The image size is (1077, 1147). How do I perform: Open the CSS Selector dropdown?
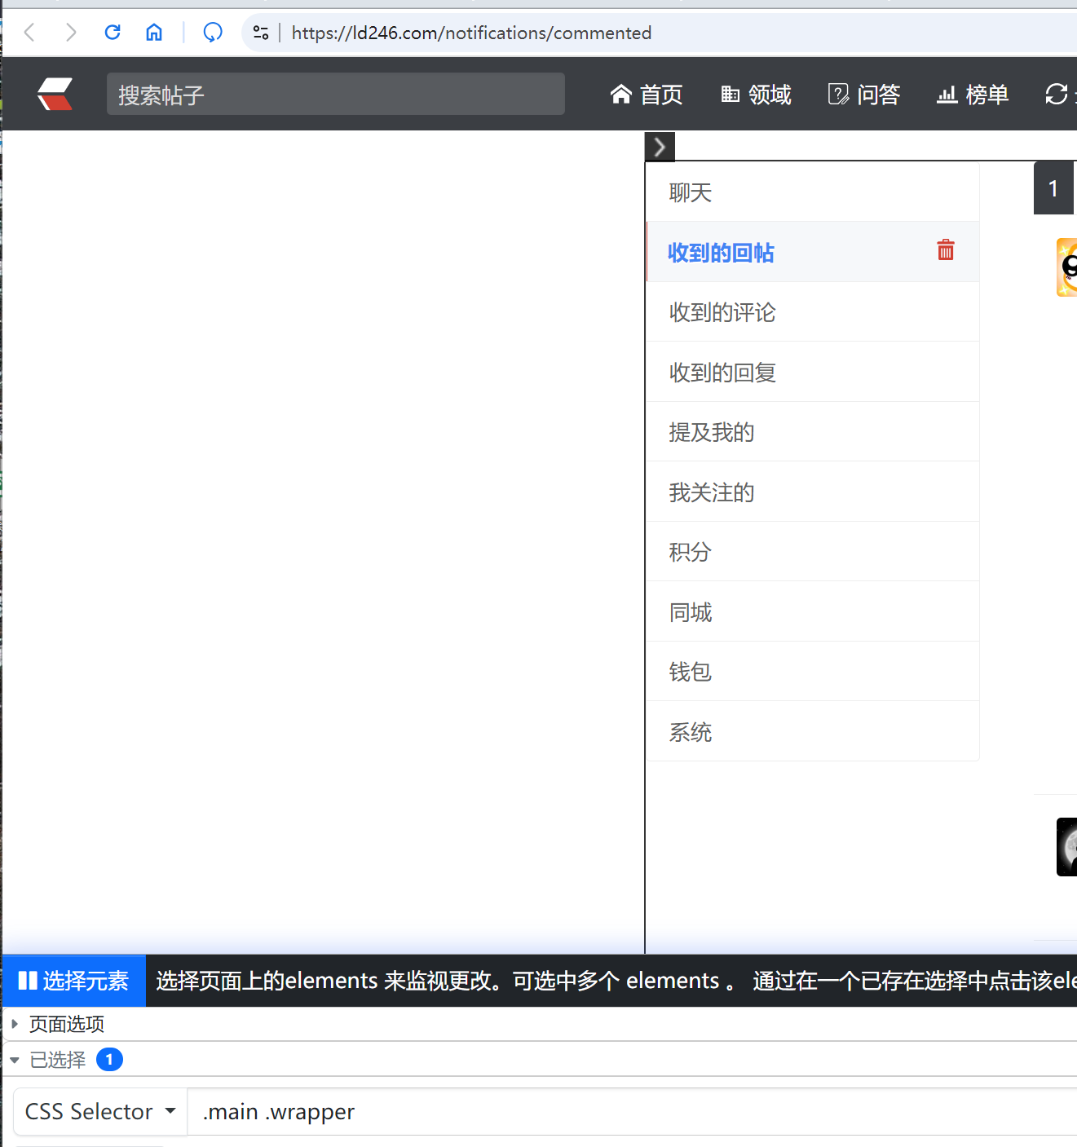tap(100, 1112)
